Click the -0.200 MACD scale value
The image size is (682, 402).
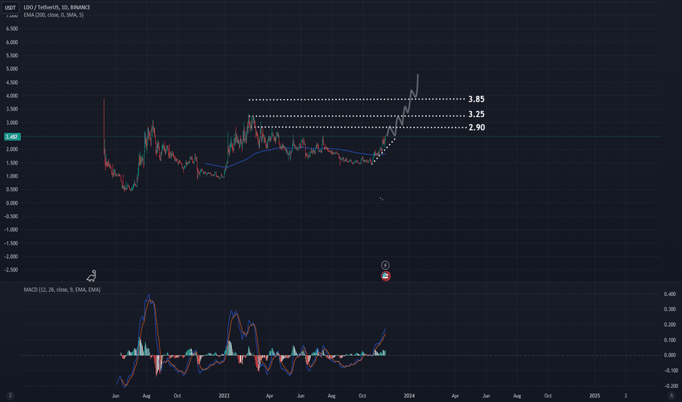[670, 386]
